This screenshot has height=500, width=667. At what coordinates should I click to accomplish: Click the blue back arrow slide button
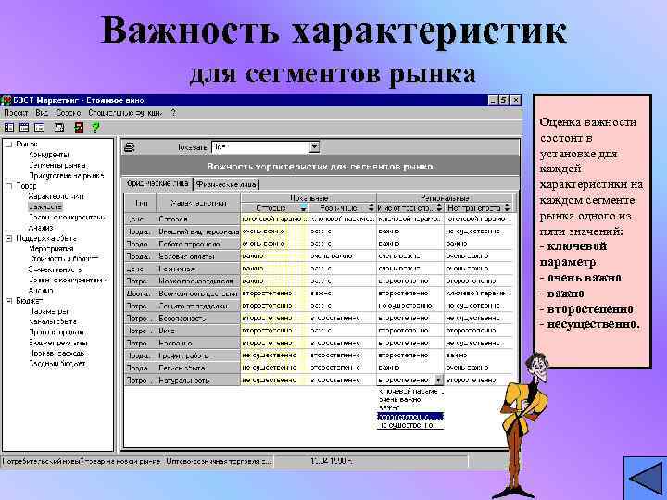coord(646,479)
